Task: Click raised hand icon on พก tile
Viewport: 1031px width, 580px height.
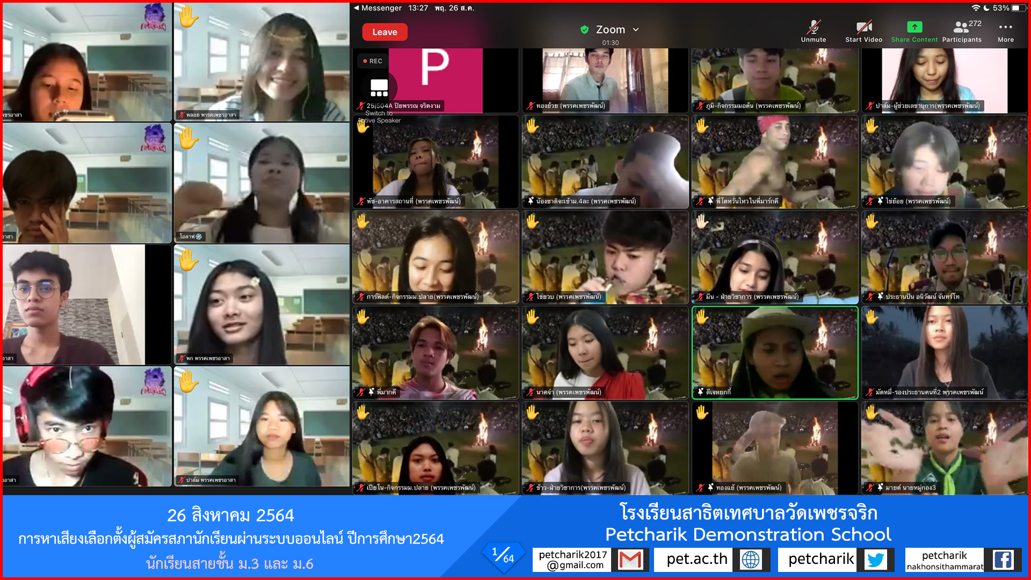Action: click(187, 260)
